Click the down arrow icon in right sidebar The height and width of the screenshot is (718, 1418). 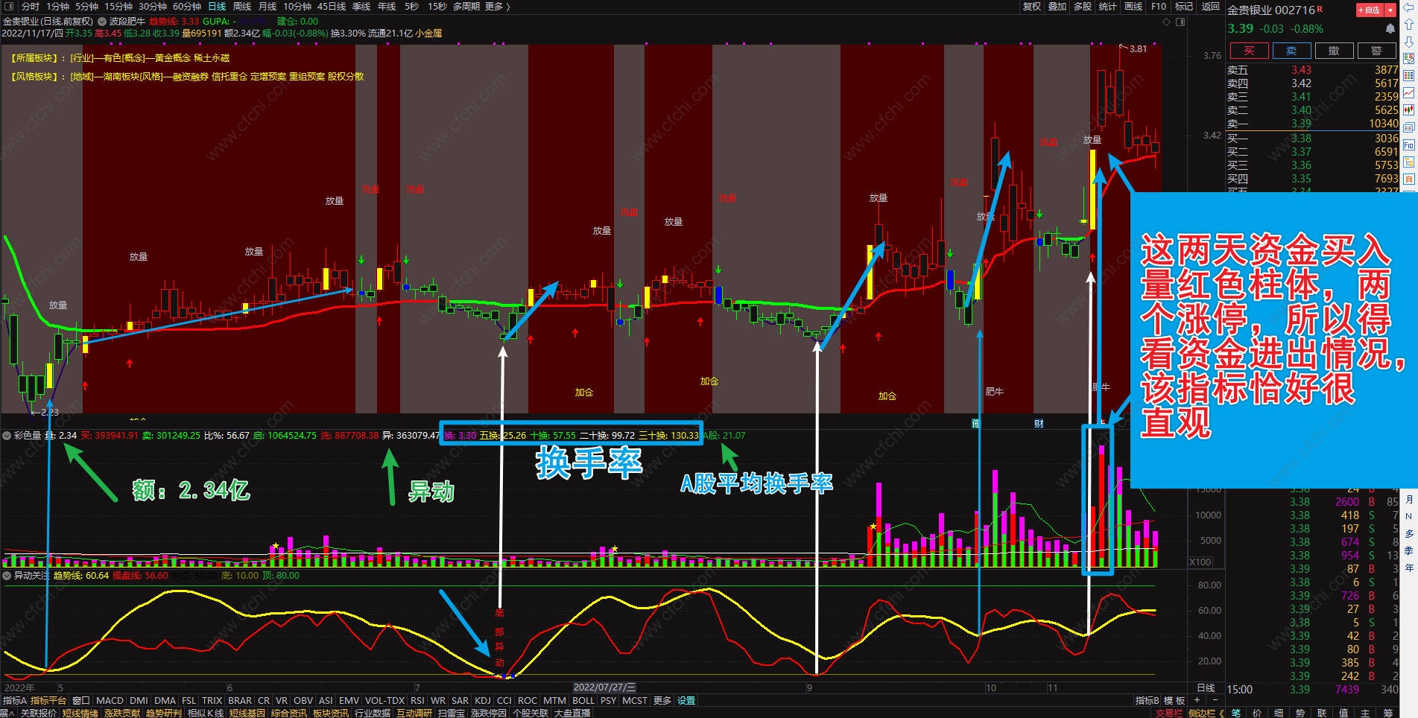coord(1408,42)
